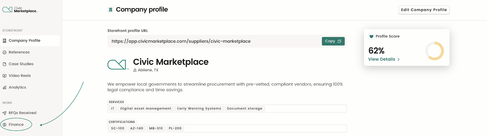Click the Finance dollar icon
Image resolution: width=487 pixels, height=136 pixels.
(5, 124)
